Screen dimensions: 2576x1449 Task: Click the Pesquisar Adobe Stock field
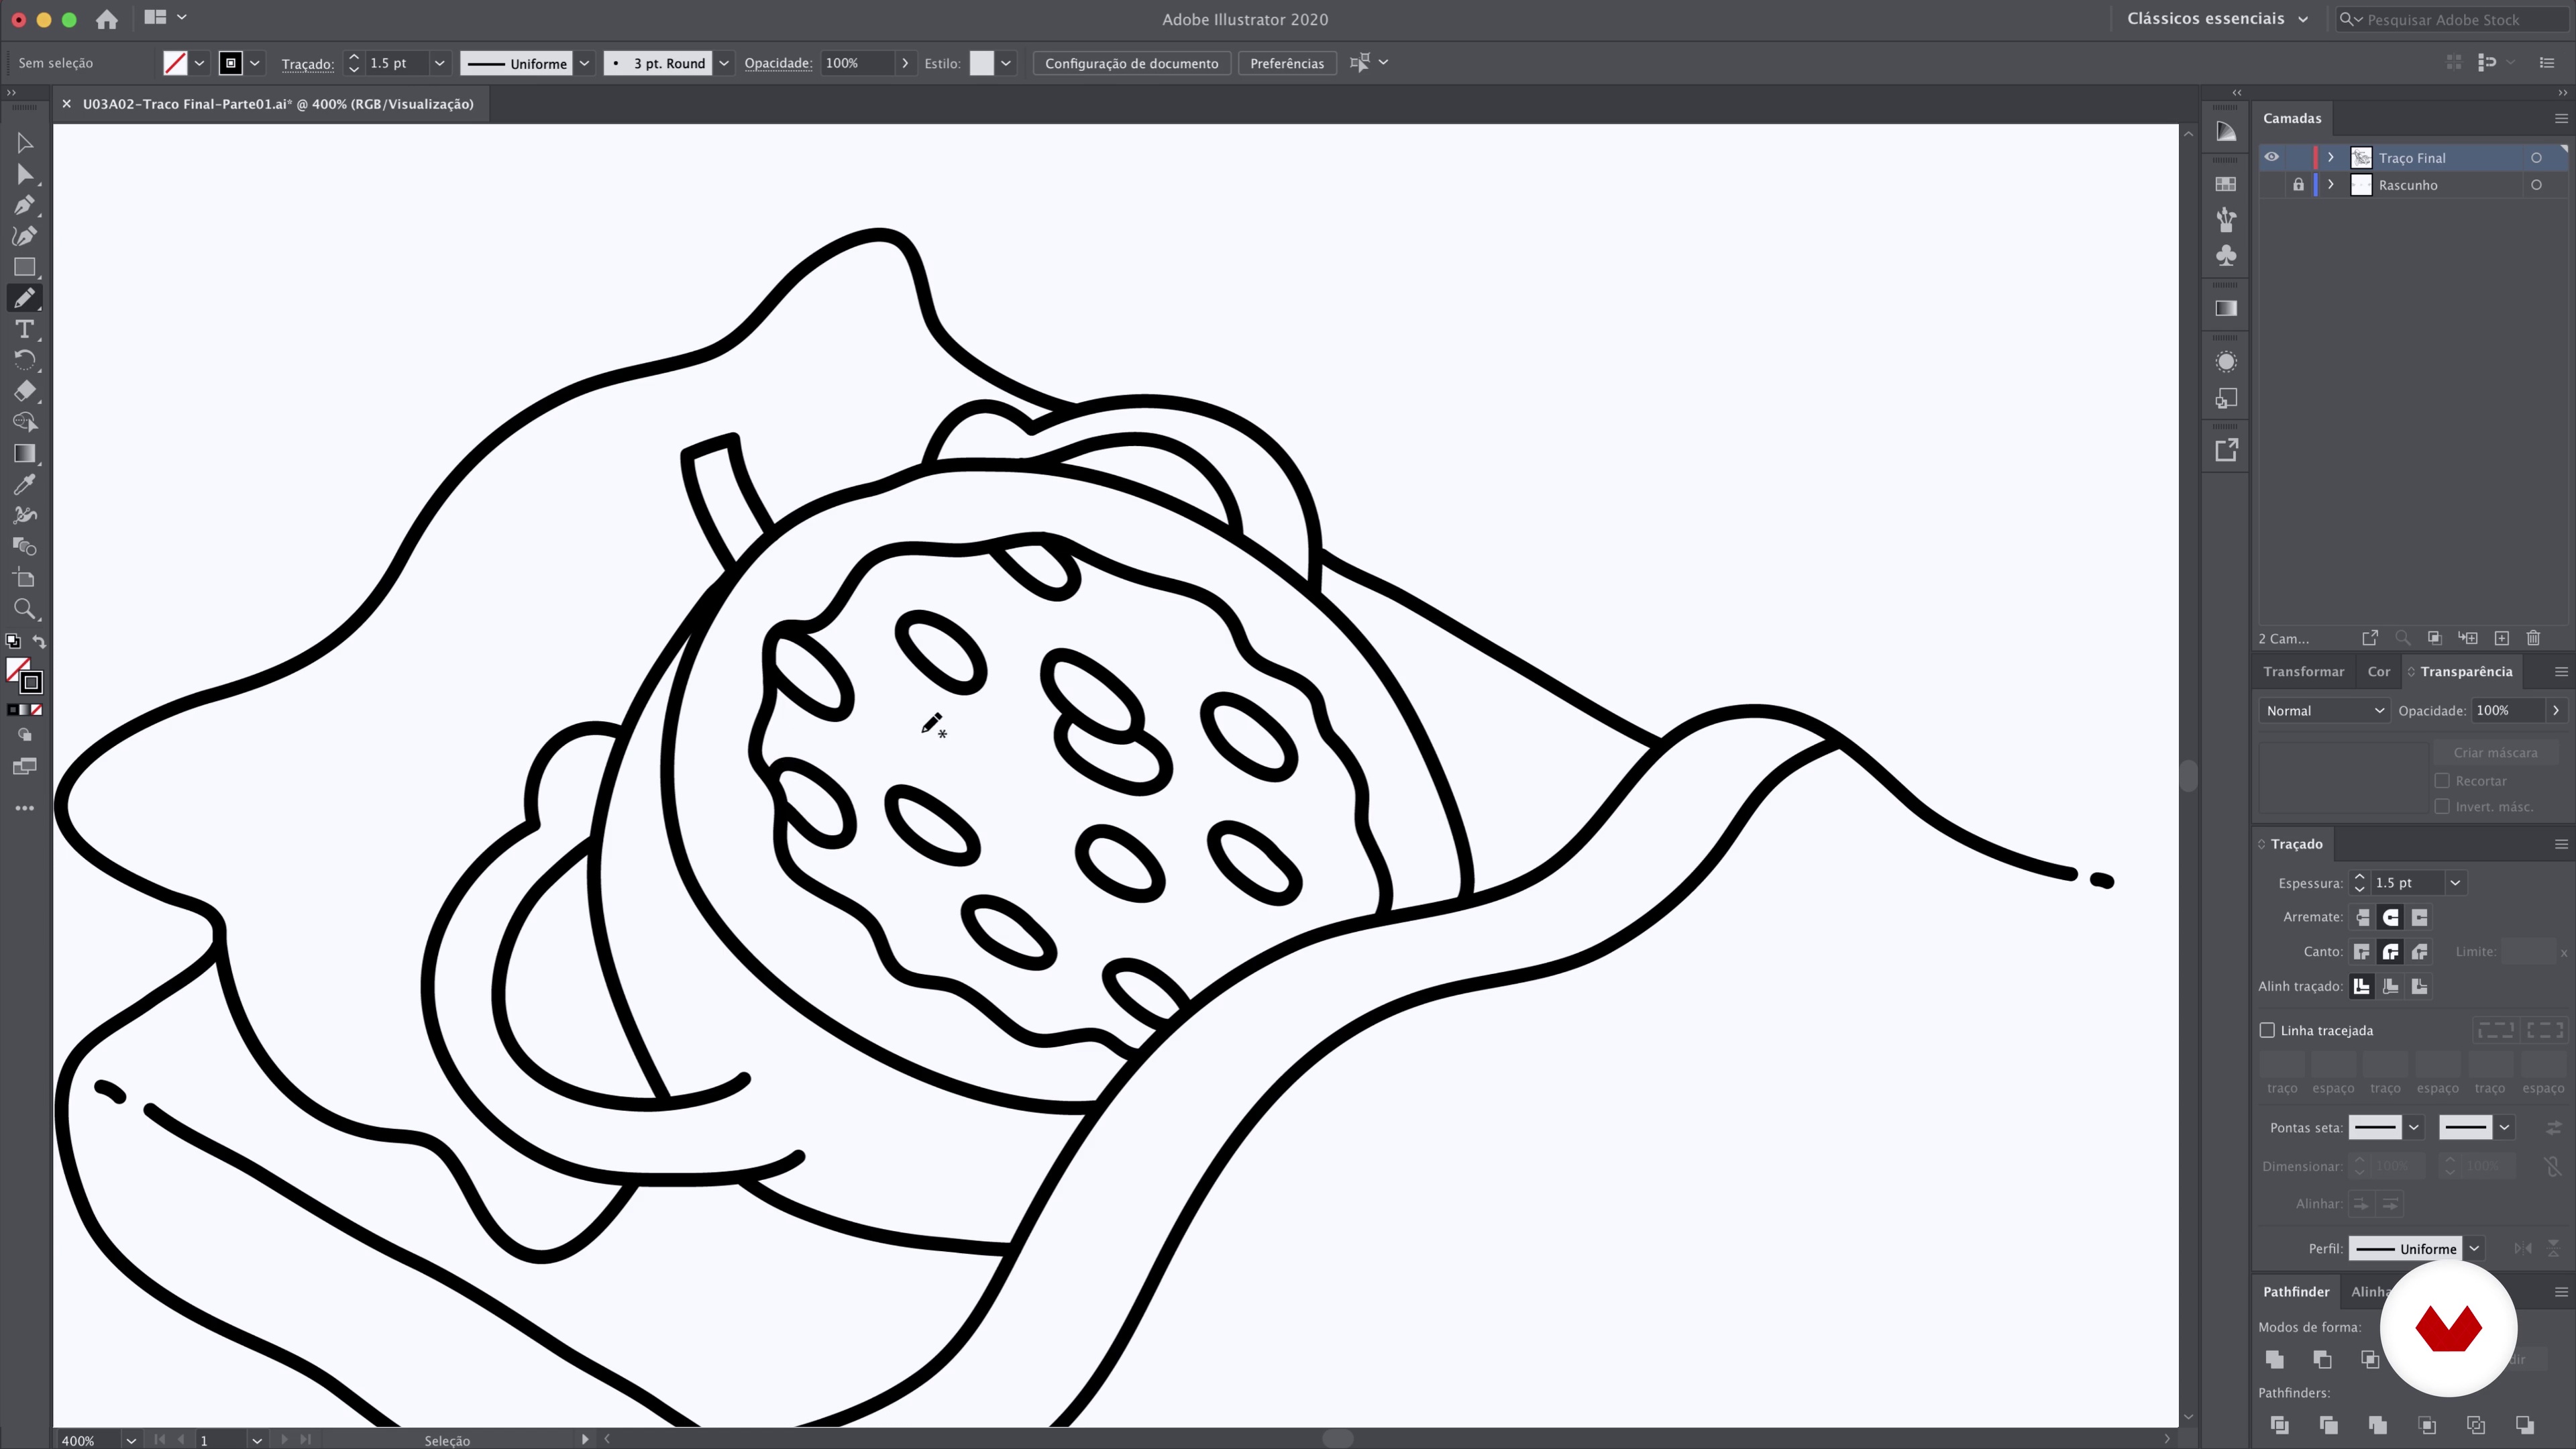coord(2451,19)
